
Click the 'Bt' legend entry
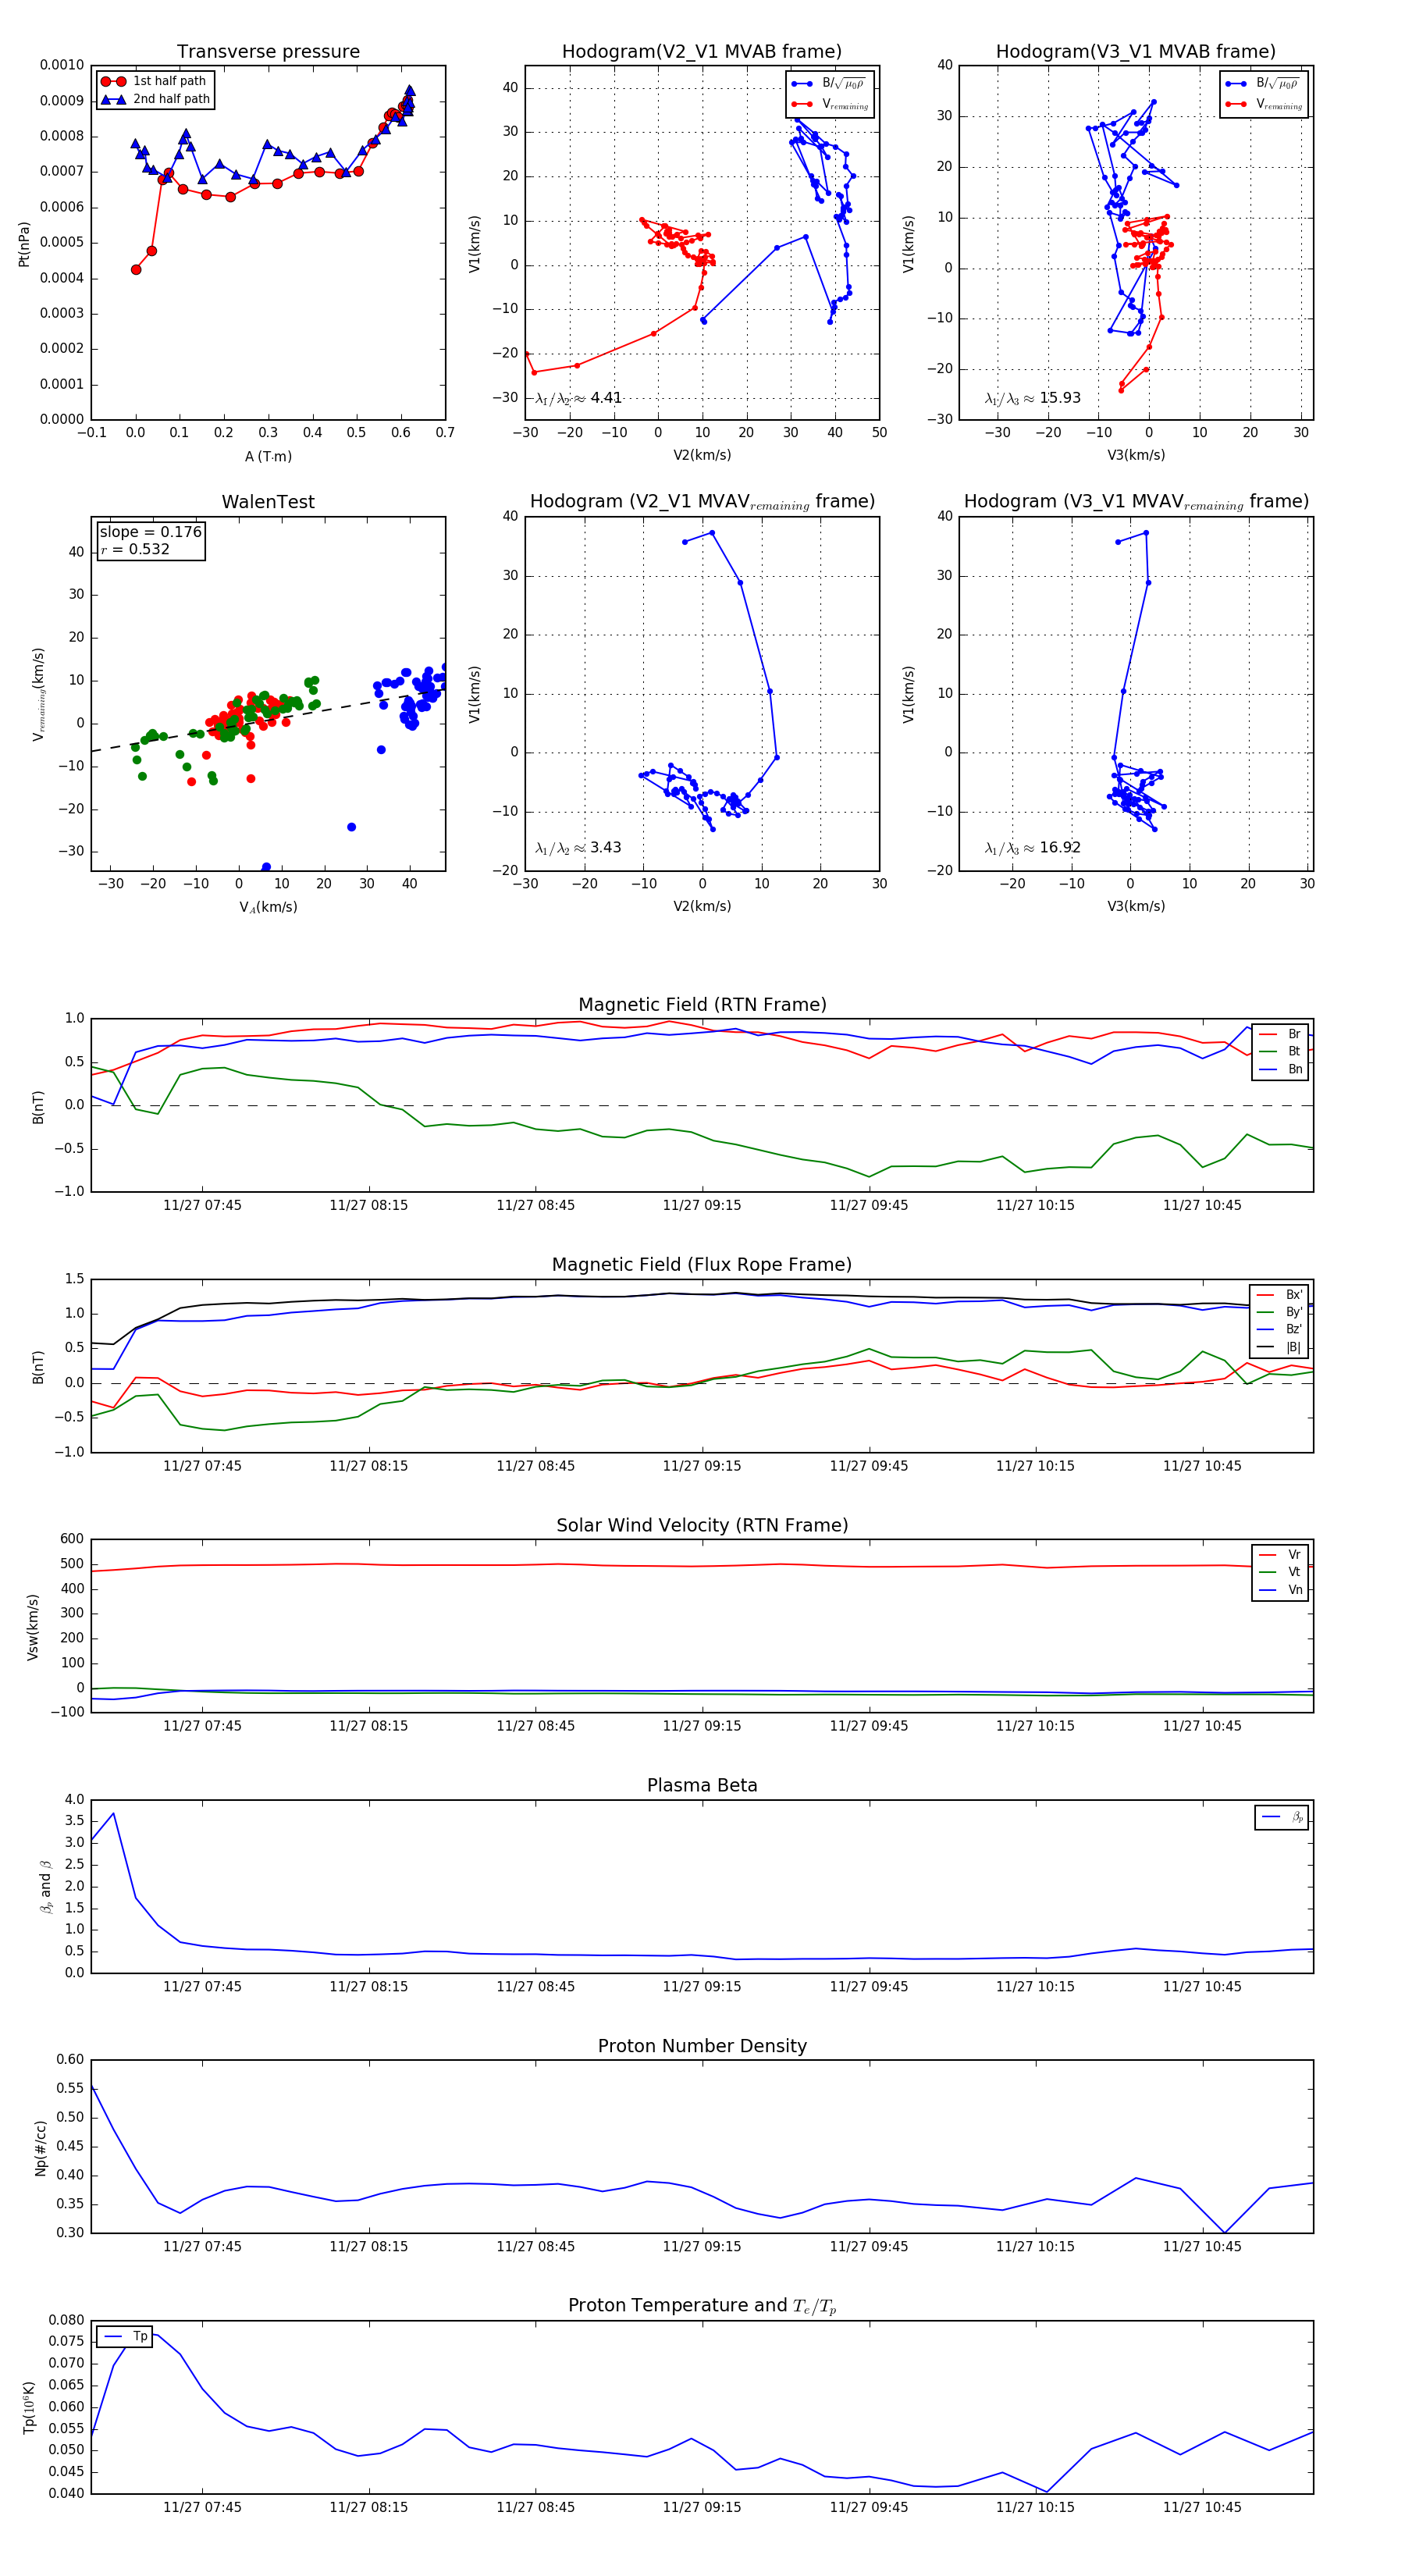[x=1281, y=1051]
